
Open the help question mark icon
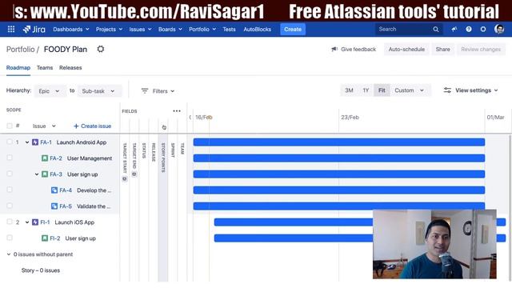469,30
